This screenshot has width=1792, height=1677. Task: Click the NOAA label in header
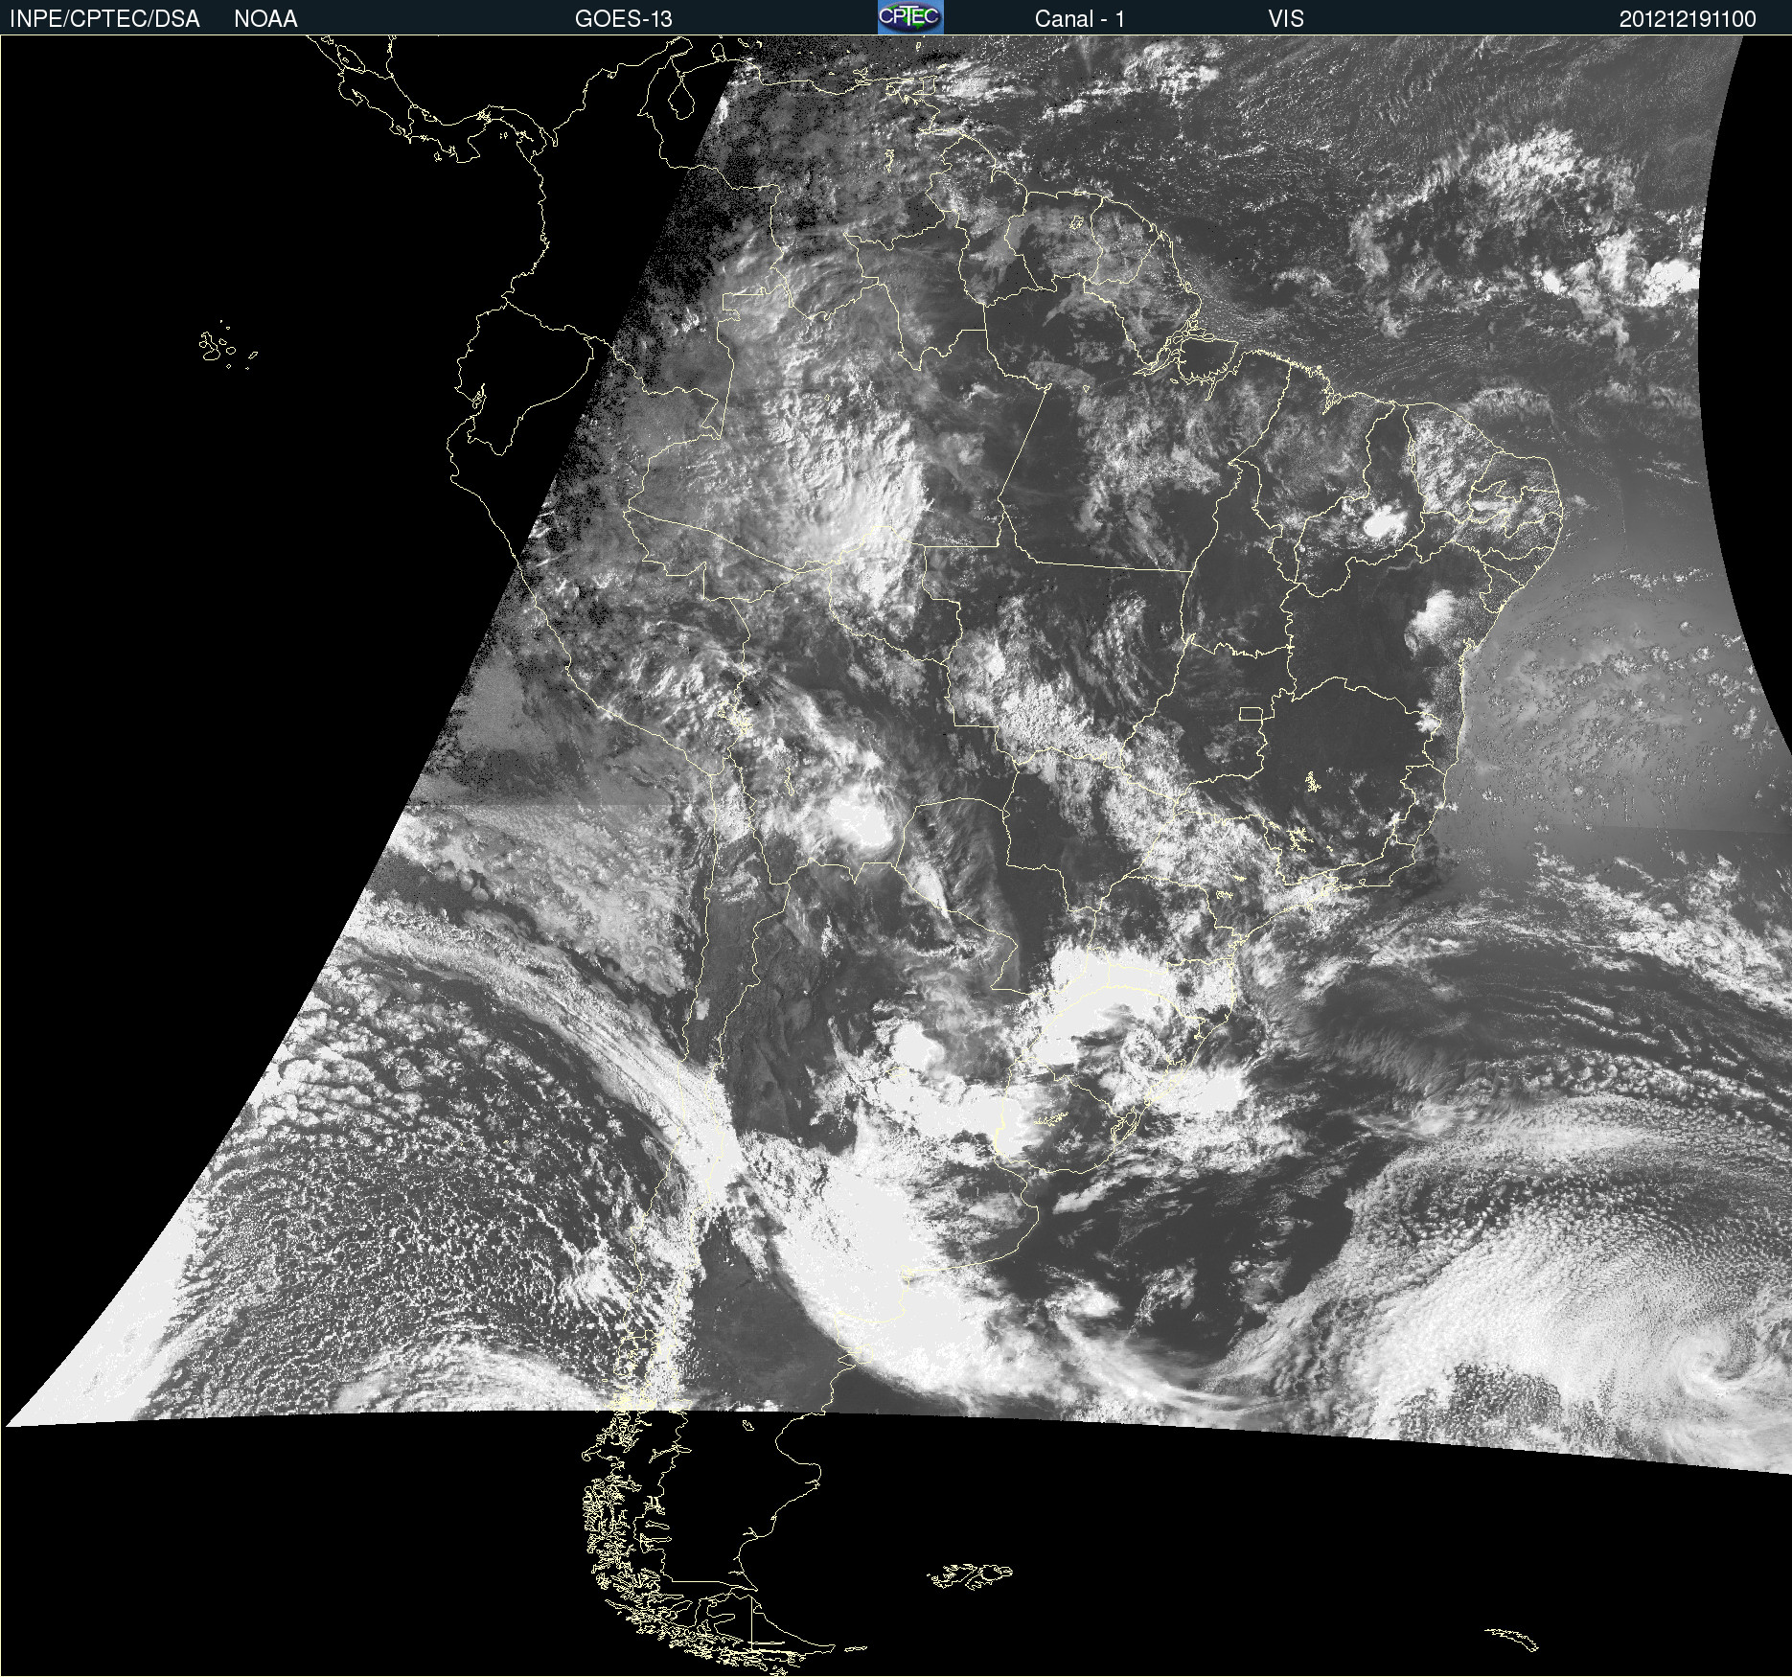coord(265,19)
